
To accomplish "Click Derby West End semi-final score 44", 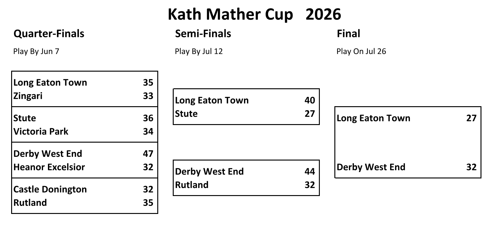I will point(310,172).
